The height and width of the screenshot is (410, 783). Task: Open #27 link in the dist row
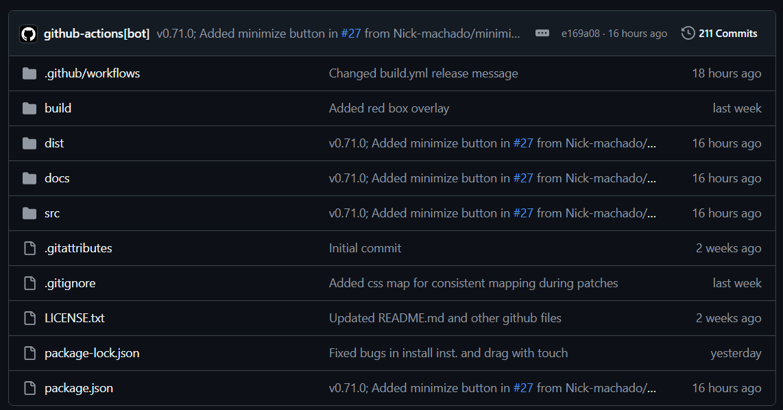[x=523, y=143]
